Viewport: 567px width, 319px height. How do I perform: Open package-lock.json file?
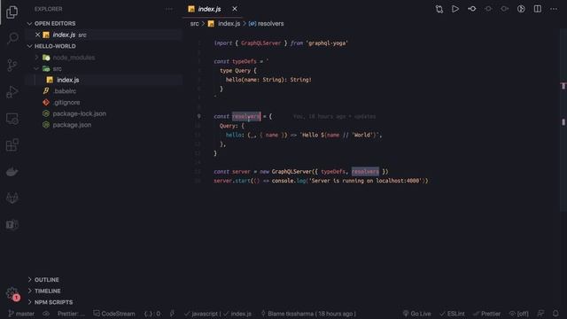tap(79, 113)
